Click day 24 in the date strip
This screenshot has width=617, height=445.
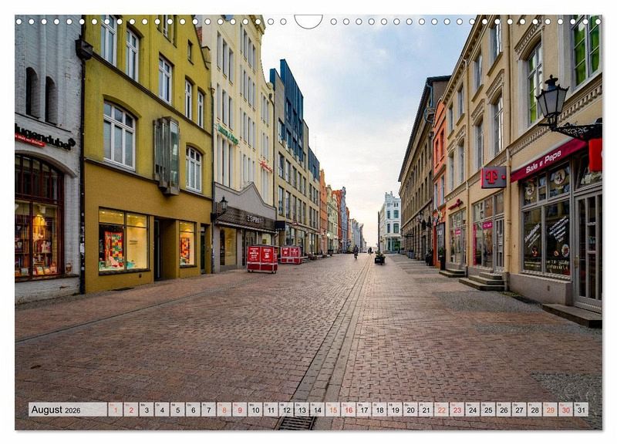[472, 410]
